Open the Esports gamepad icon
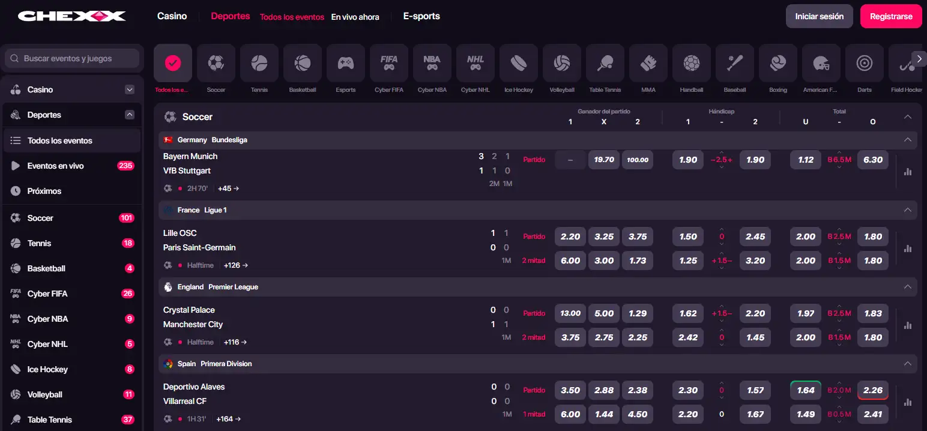The height and width of the screenshot is (431, 927). (x=346, y=63)
